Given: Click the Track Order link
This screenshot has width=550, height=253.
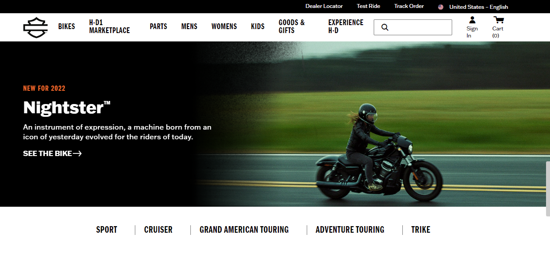Looking at the screenshot, I should [409, 6].
